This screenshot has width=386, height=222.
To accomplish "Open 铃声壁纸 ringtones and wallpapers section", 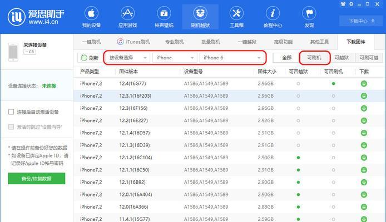I will (x=164, y=17).
